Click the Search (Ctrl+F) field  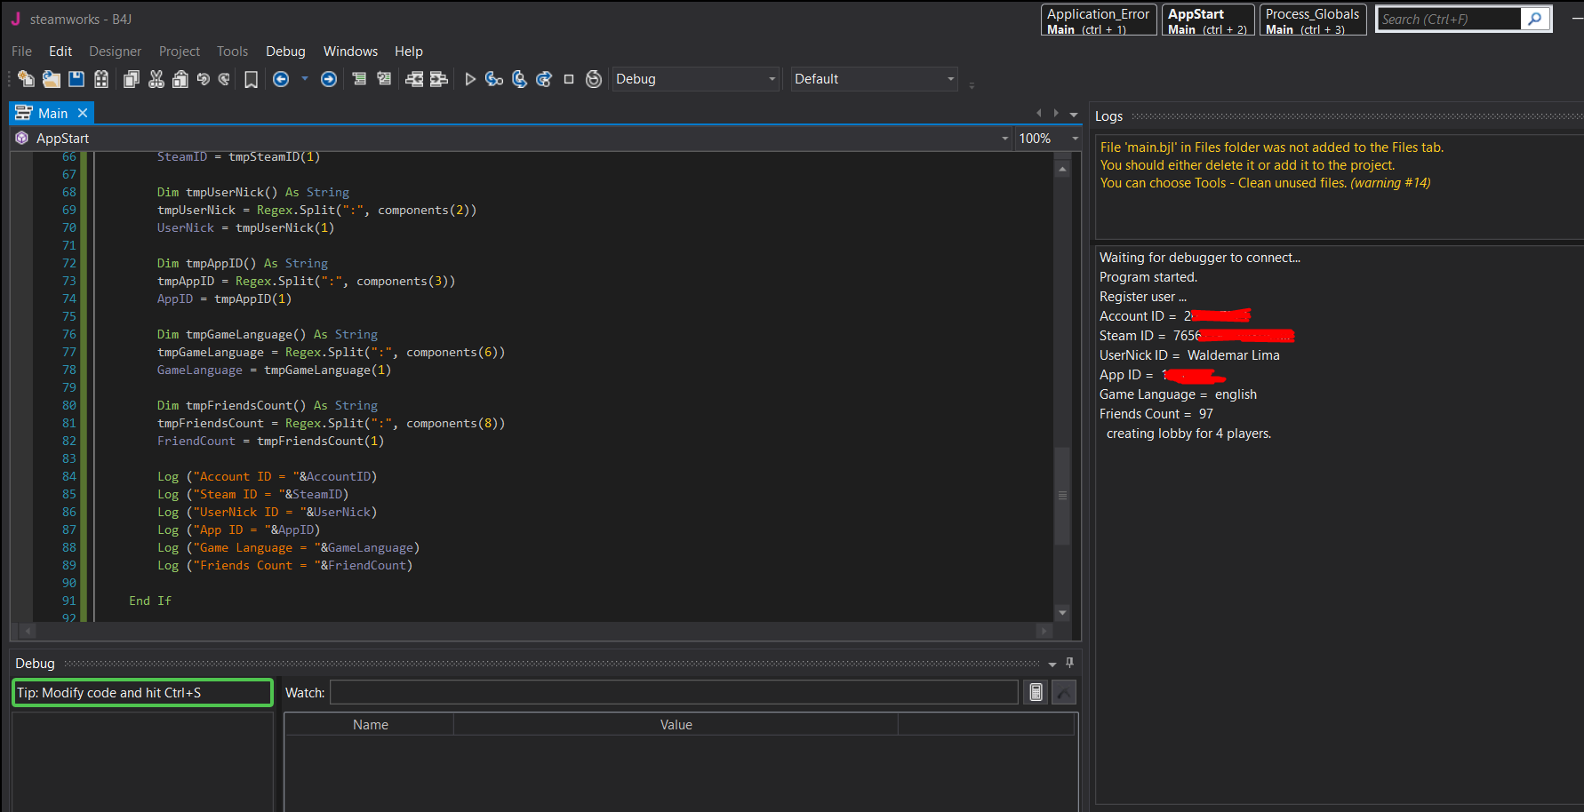tap(1449, 19)
